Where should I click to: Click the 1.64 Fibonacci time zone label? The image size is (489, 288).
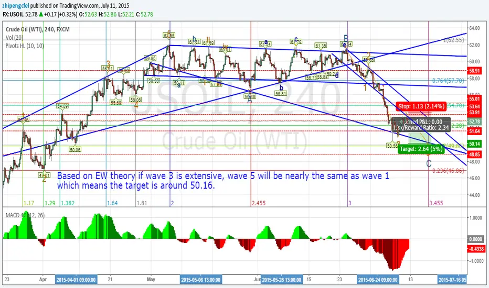[x=112, y=203]
